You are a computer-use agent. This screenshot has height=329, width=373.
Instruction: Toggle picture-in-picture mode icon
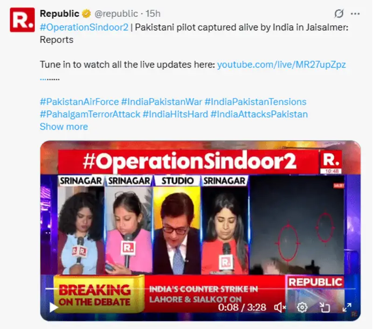[325, 308]
